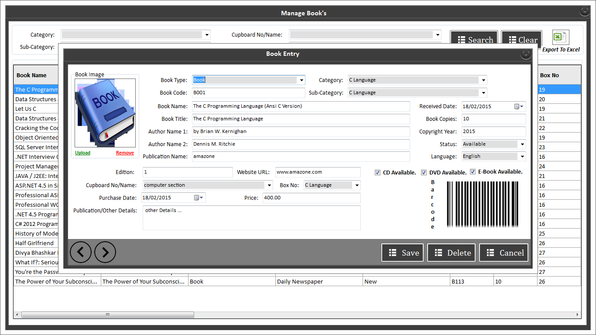
Task: Click the Website URL field
Action: pyautogui.click(x=318, y=172)
